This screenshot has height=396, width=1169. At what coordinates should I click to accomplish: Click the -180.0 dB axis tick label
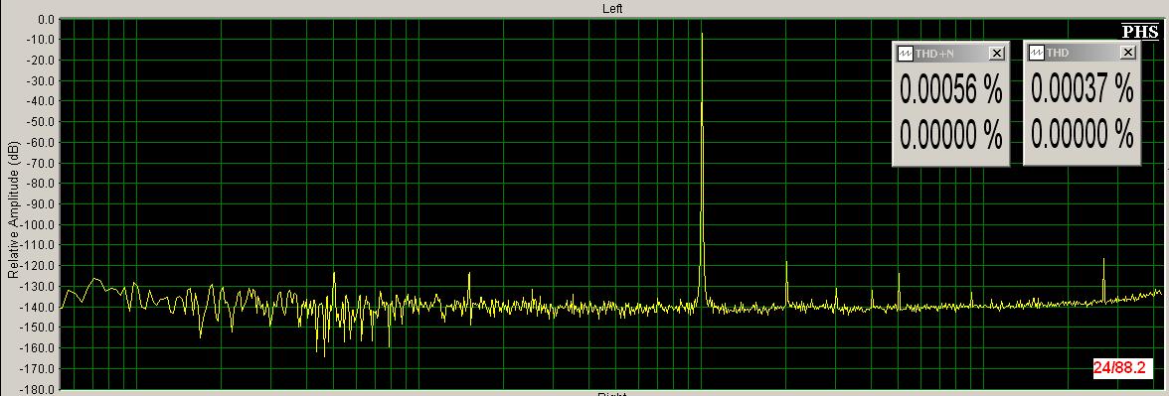[39, 389]
